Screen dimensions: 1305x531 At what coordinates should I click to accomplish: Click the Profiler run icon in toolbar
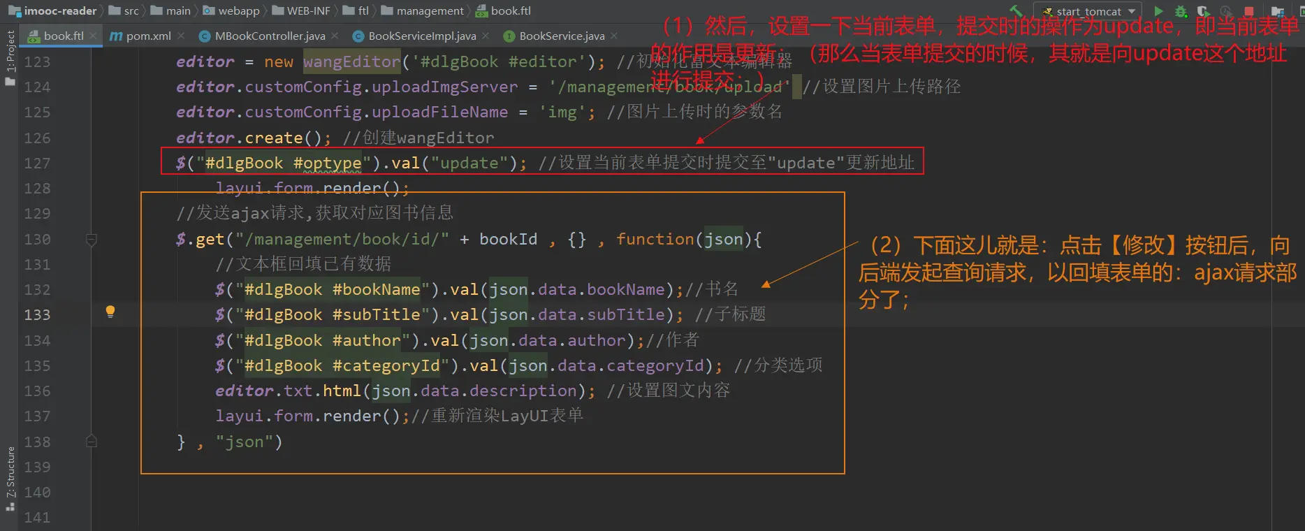[1226, 11]
